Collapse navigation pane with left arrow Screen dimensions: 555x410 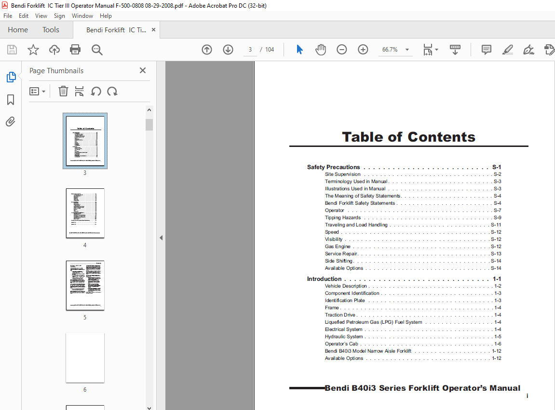click(161, 238)
